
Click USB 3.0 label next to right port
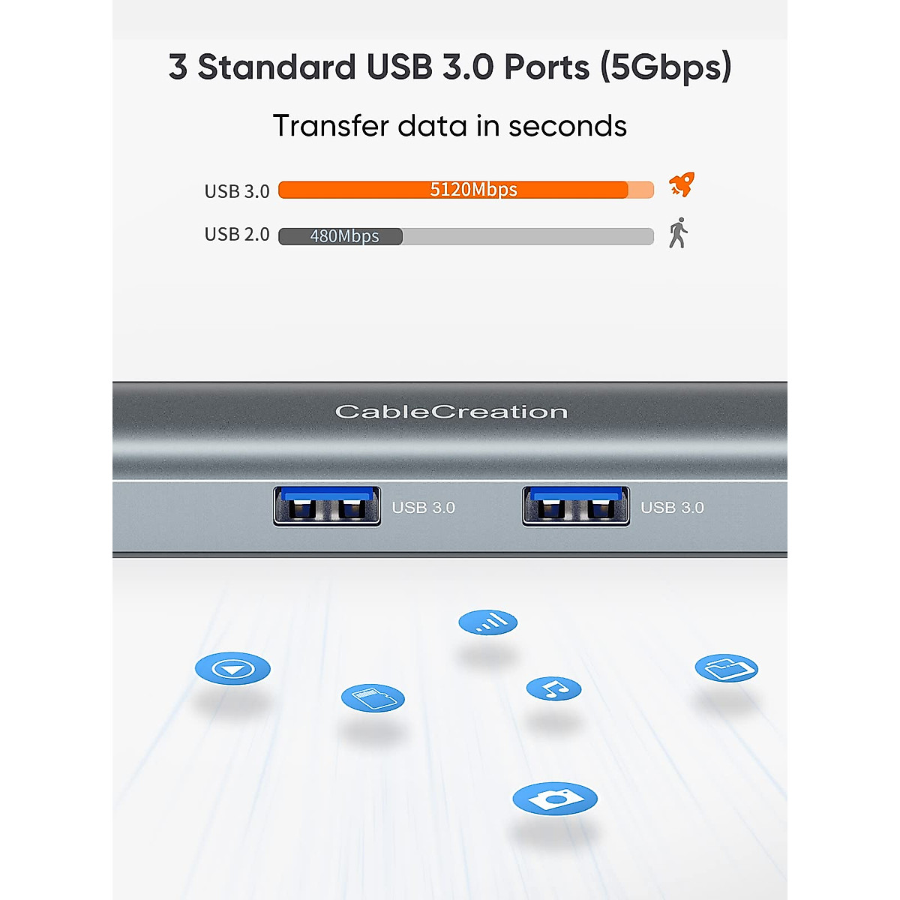pyautogui.click(x=673, y=508)
